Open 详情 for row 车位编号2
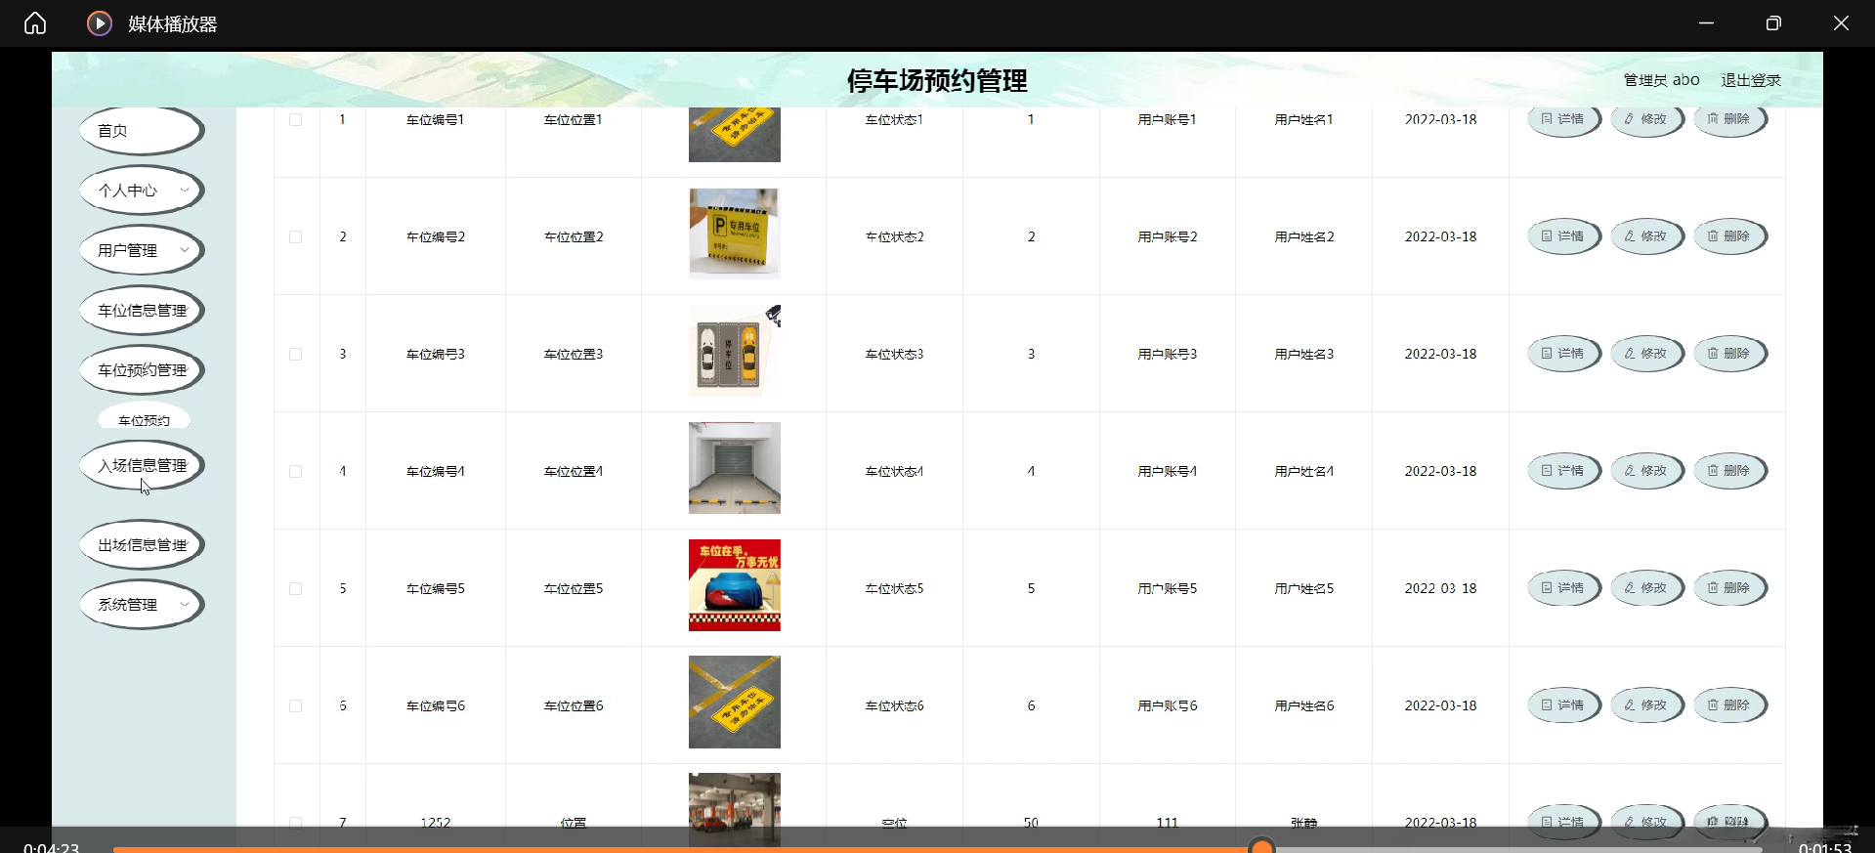The width and height of the screenshot is (1875, 853). pos(1563,236)
